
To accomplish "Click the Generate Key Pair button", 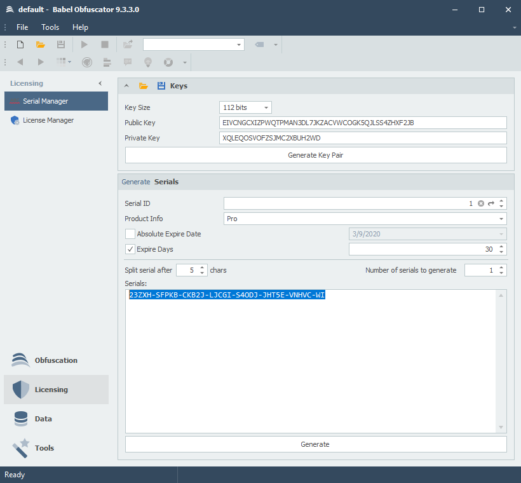I will pos(316,155).
